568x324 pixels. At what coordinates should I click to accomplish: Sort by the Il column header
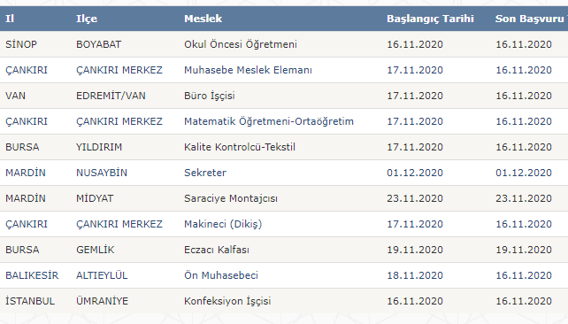(10, 19)
